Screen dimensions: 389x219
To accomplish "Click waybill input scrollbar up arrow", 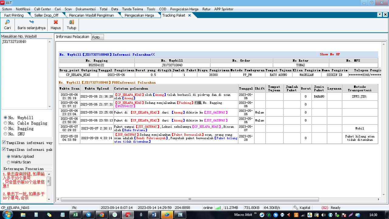I will pyautogui.click(x=50, y=41).
